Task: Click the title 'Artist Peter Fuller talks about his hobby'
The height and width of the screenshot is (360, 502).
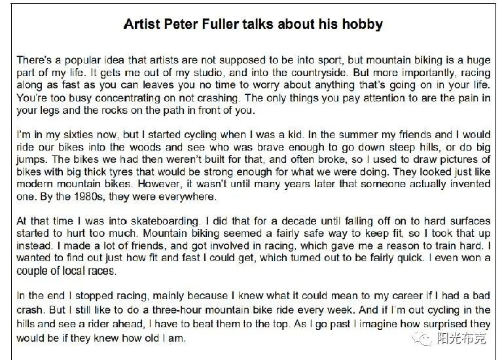Action: click(253, 24)
